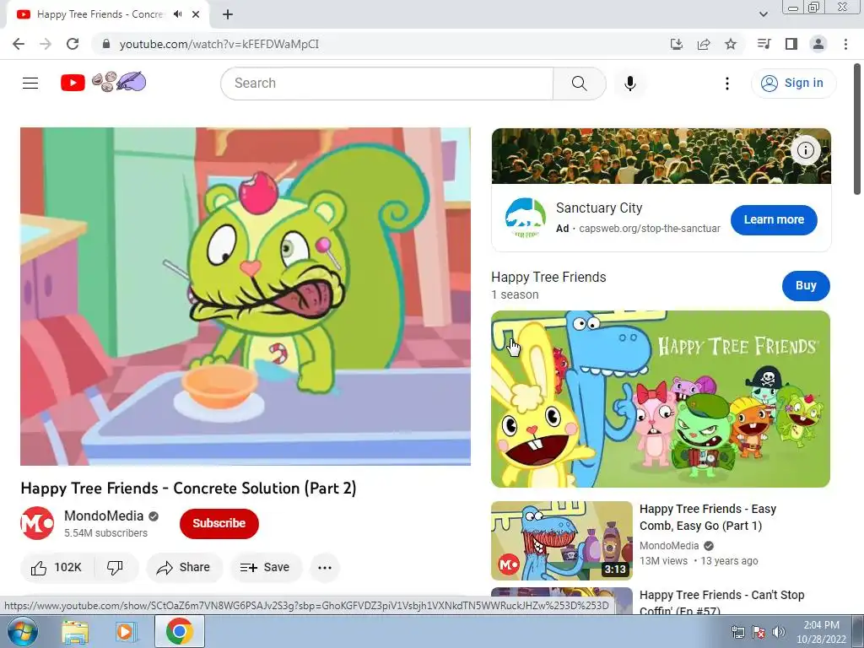This screenshot has height=648, width=864.
Task: Click the magnifier search button
Action: (579, 84)
